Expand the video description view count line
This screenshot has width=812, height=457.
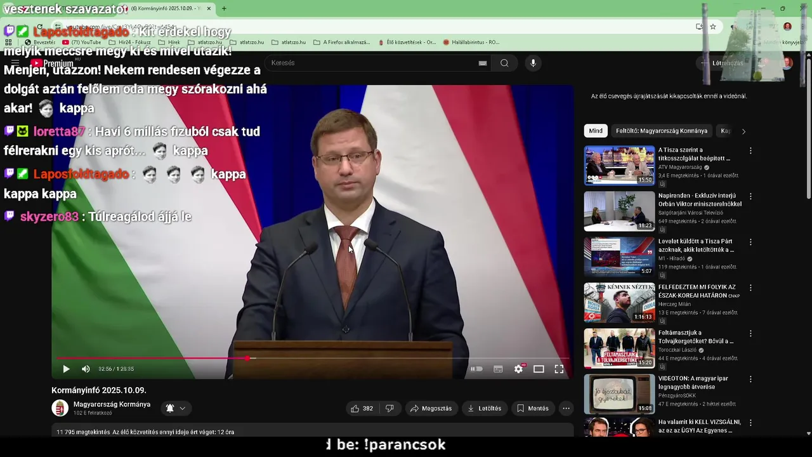click(145, 432)
